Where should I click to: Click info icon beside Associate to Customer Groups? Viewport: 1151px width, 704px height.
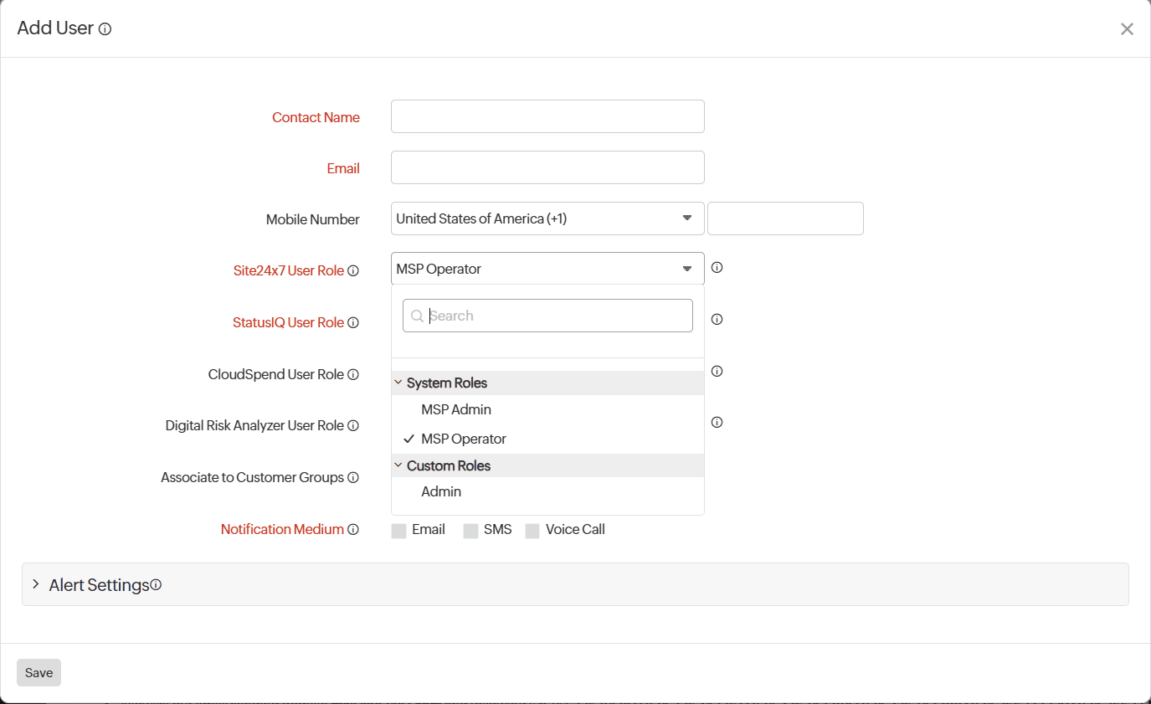pos(353,478)
